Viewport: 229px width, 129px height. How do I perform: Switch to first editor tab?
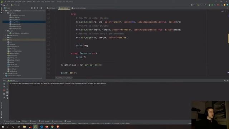click(x=52, y=8)
